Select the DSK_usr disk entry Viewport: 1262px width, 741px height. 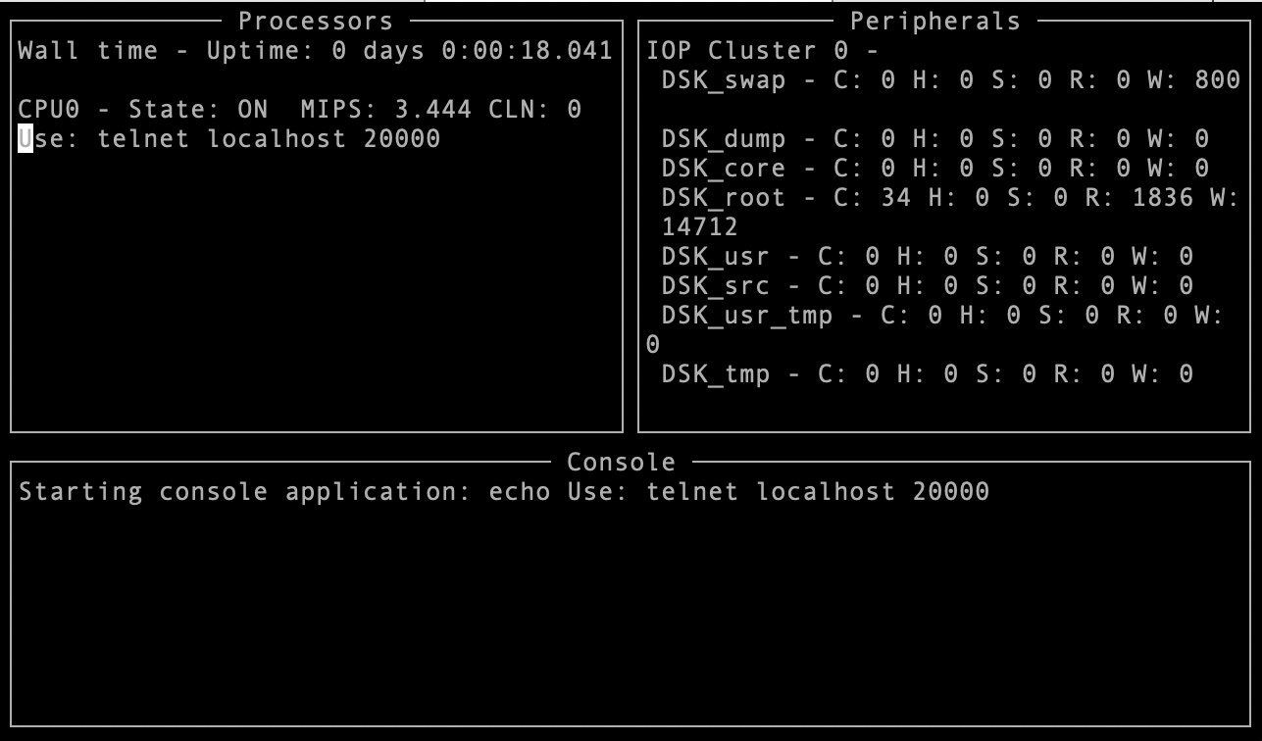click(928, 256)
